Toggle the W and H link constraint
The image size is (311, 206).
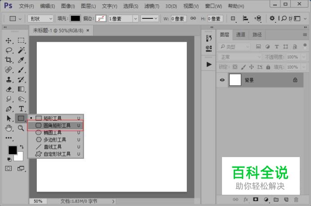pos(193,18)
